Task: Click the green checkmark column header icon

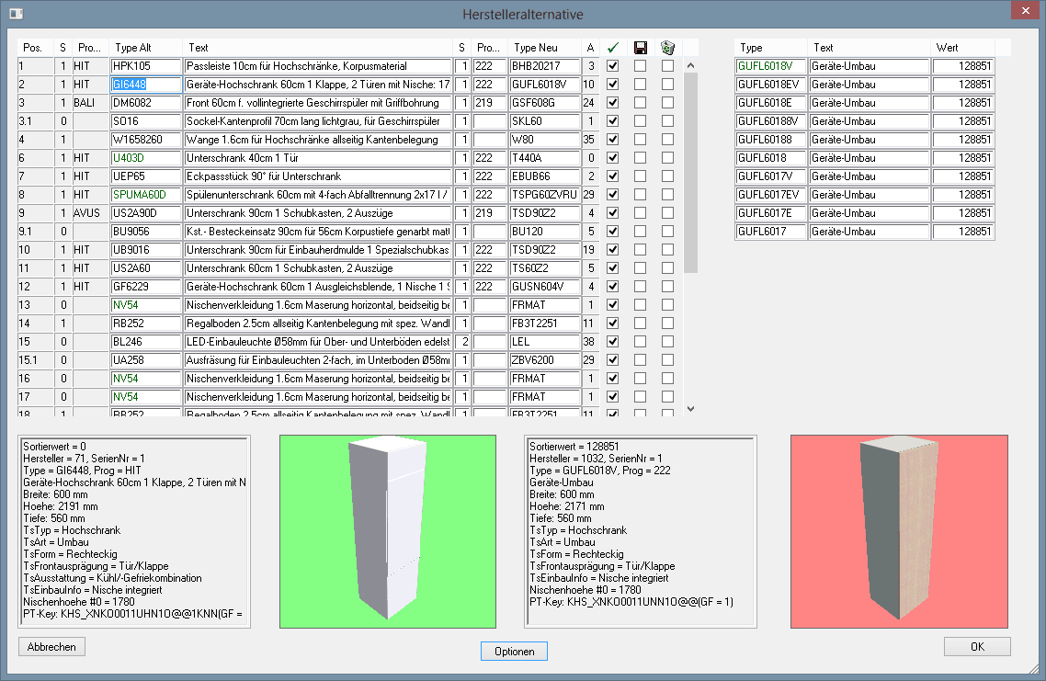Action: [613, 48]
